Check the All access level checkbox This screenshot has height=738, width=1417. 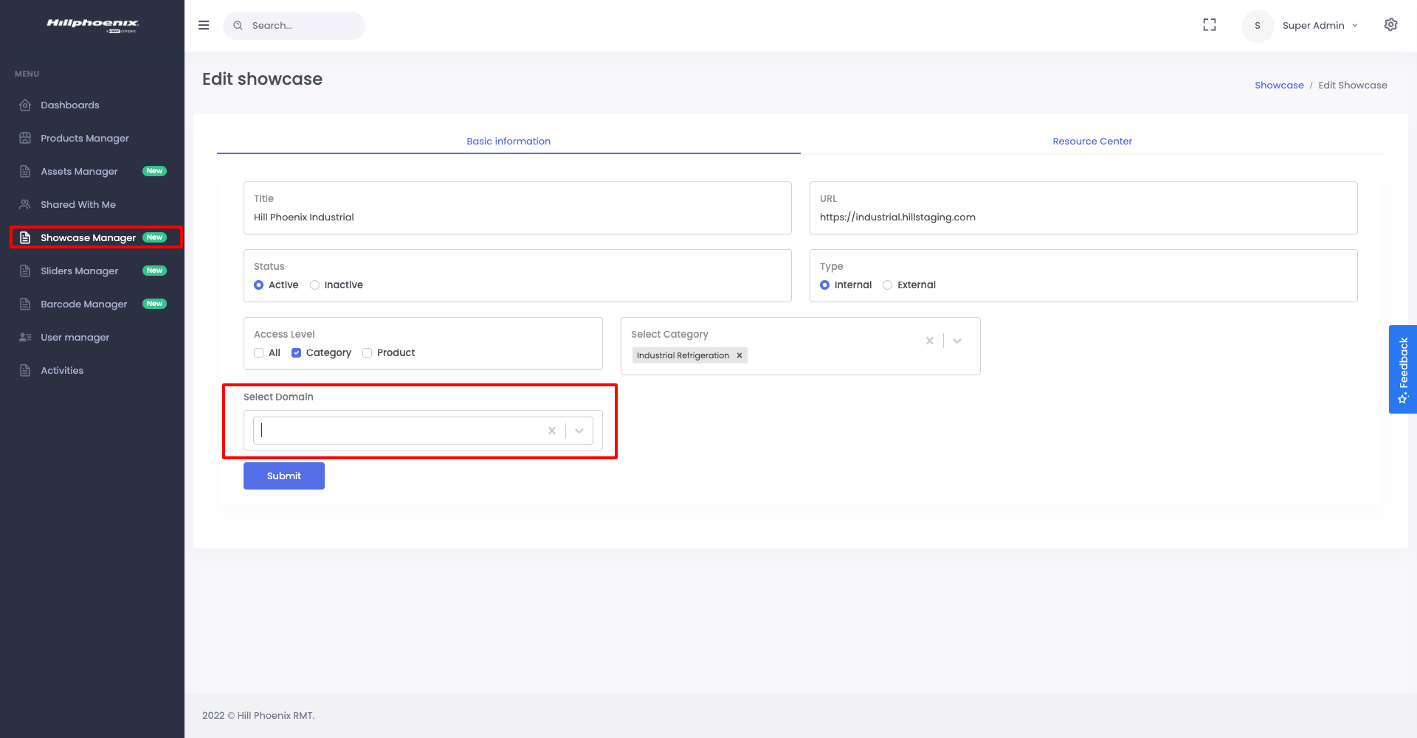click(x=258, y=353)
